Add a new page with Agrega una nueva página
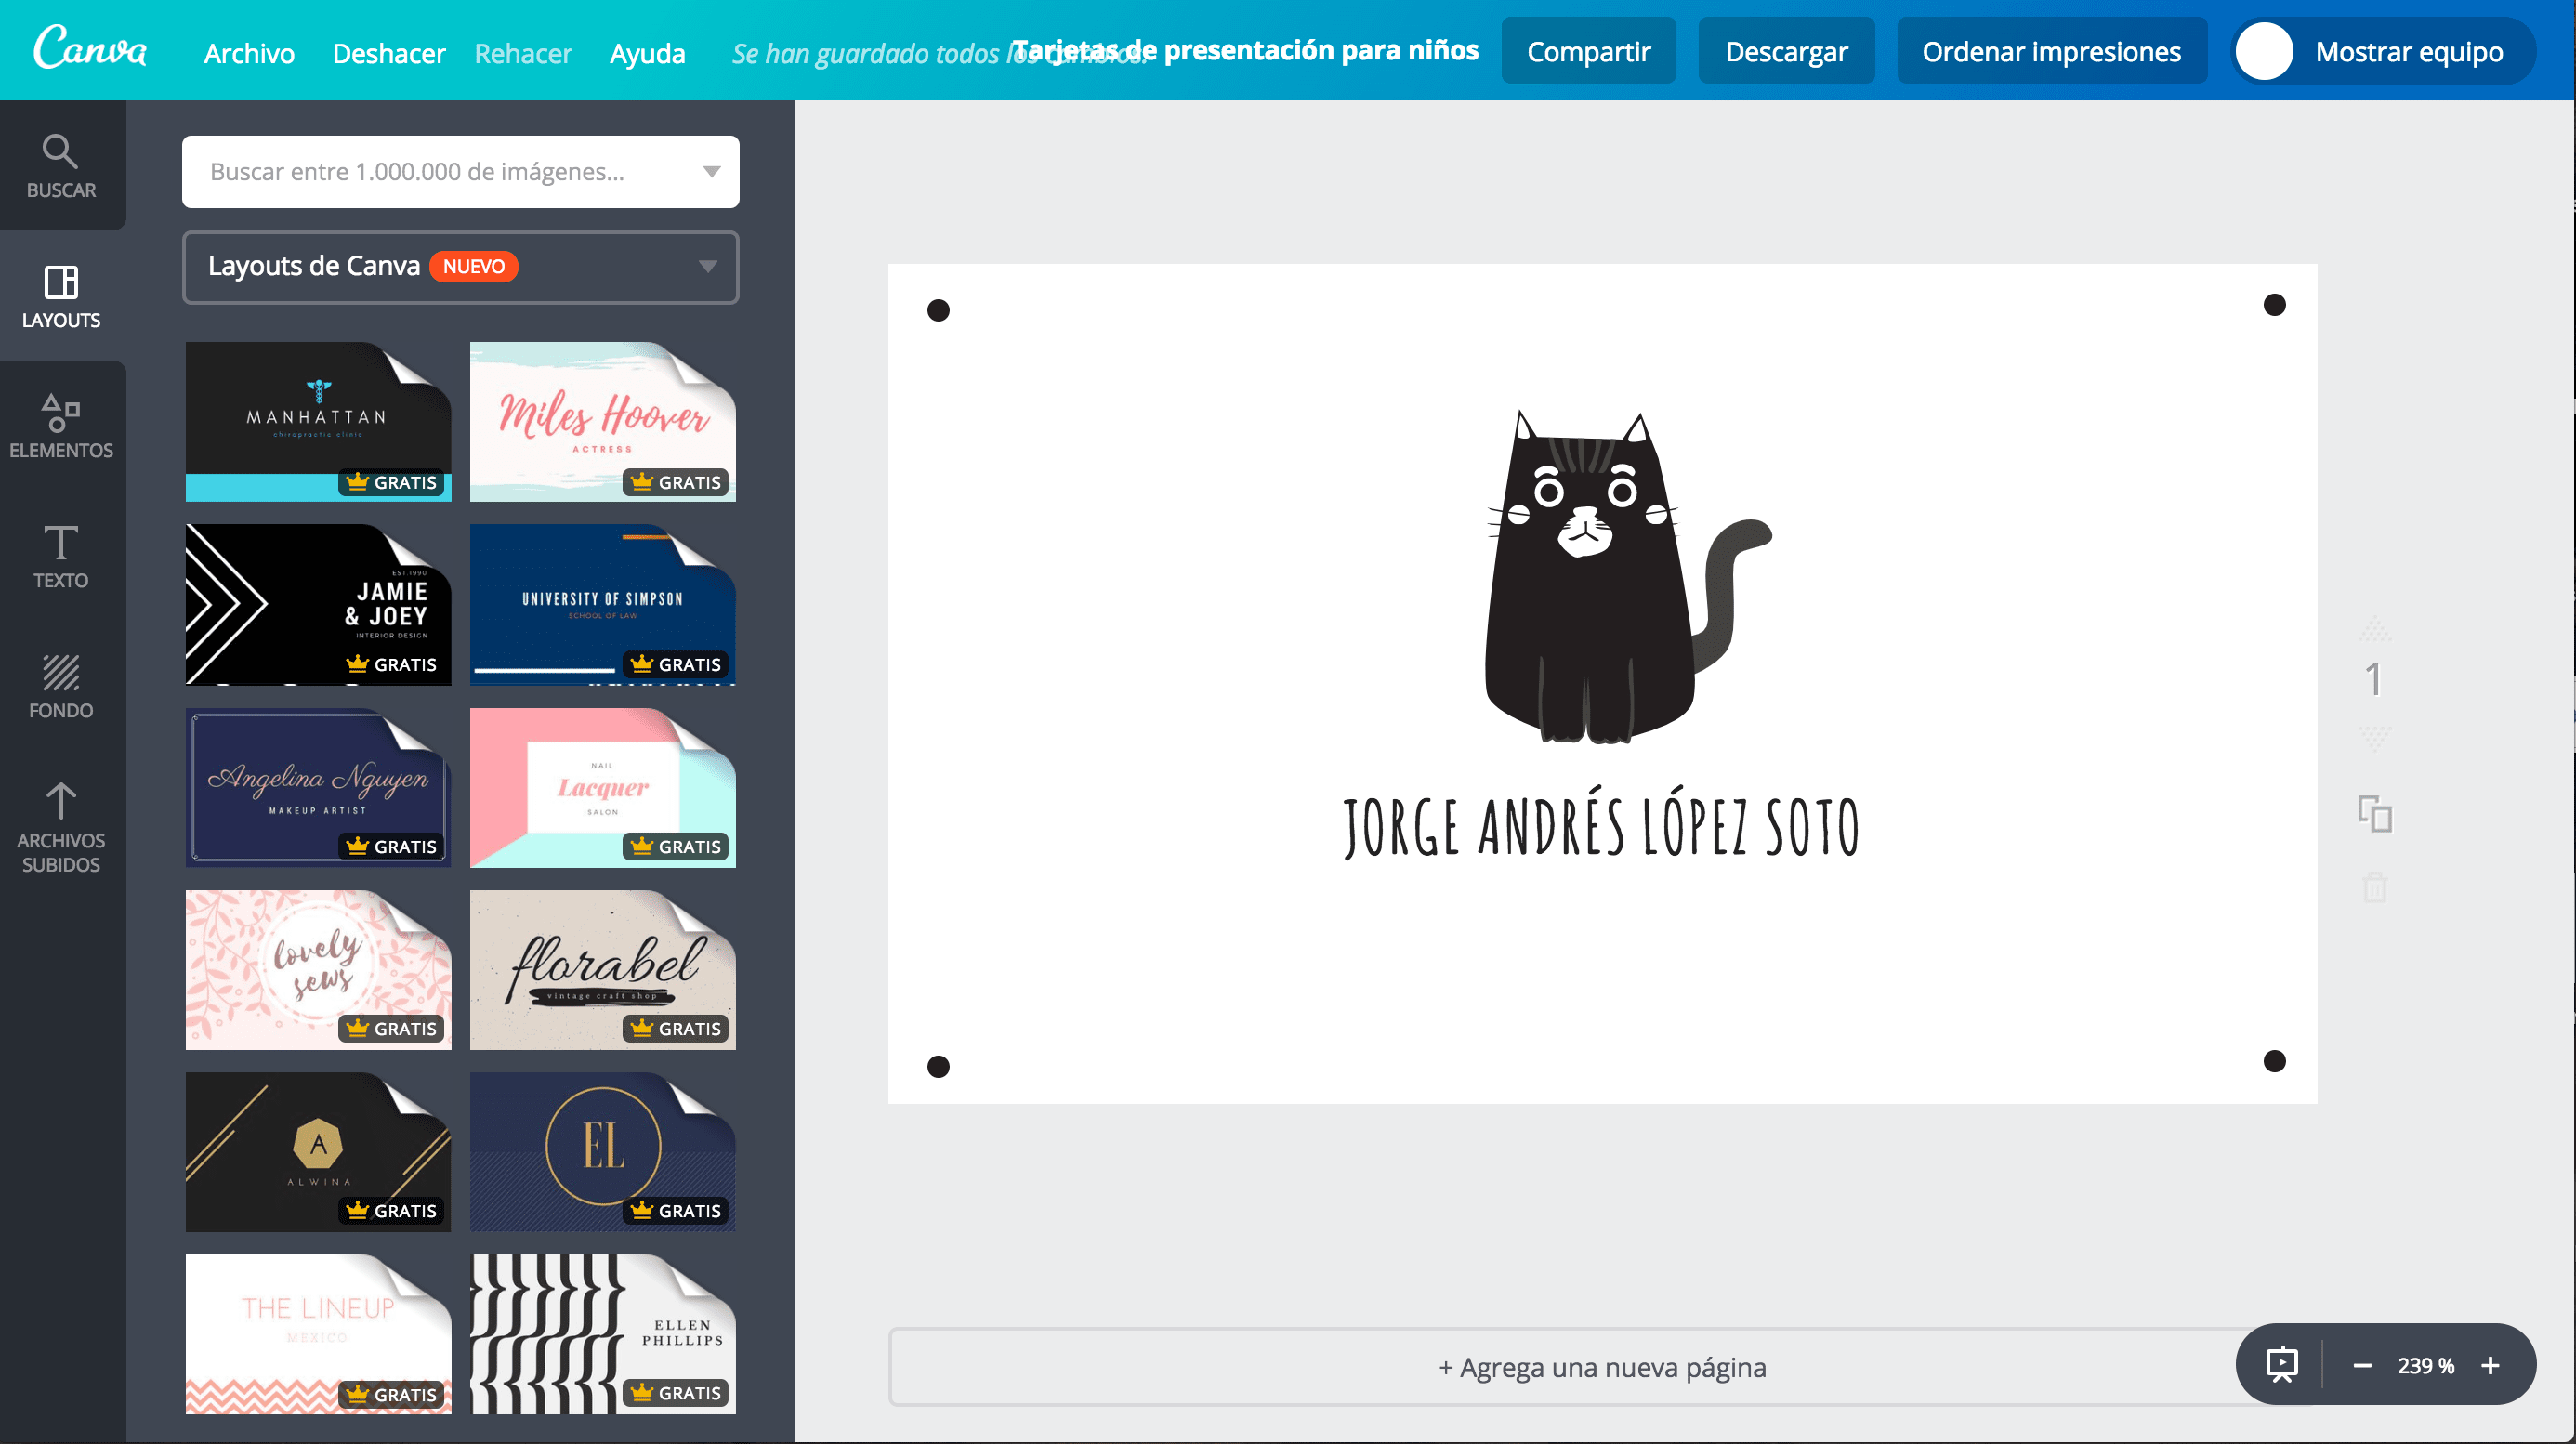The image size is (2576, 1444). [x=1602, y=1367]
